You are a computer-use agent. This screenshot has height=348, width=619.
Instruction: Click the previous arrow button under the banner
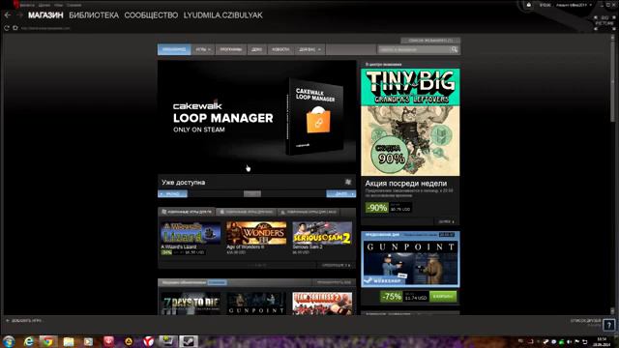pyautogui.click(x=172, y=193)
